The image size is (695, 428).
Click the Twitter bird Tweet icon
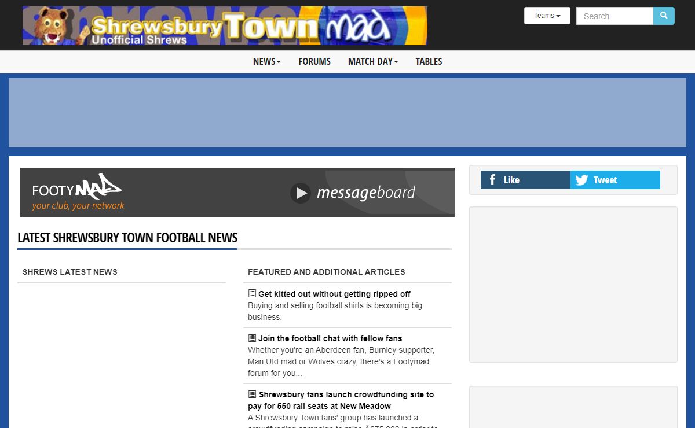tap(582, 180)
